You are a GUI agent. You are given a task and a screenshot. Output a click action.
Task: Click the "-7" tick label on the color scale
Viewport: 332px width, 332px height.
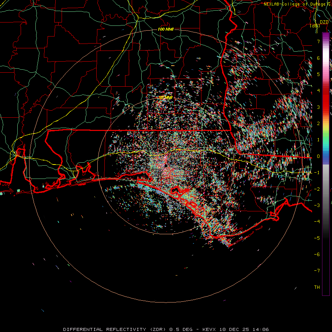317,271
